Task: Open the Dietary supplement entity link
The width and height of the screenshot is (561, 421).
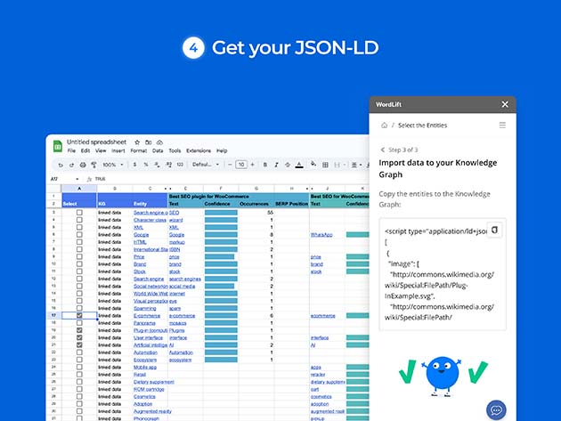Action: click(x=154, y=382)
